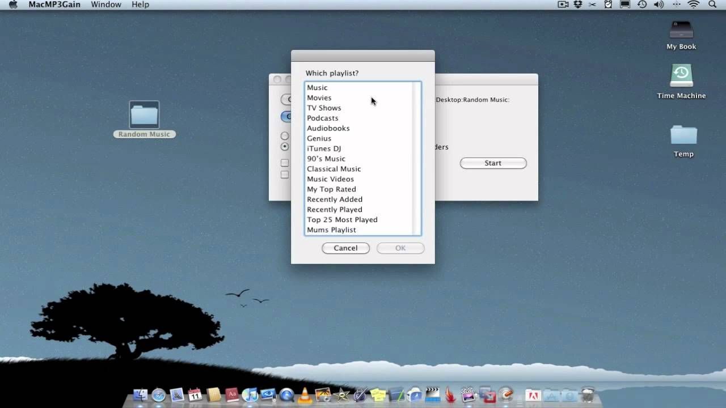Click the alarm clock menu bar icon
Viewport: 726px width, 408px height.
point(609,5)
